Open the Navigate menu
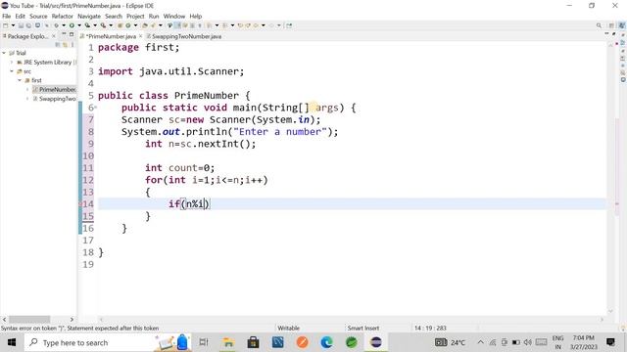Screen dimensions: 627x352 89,17
